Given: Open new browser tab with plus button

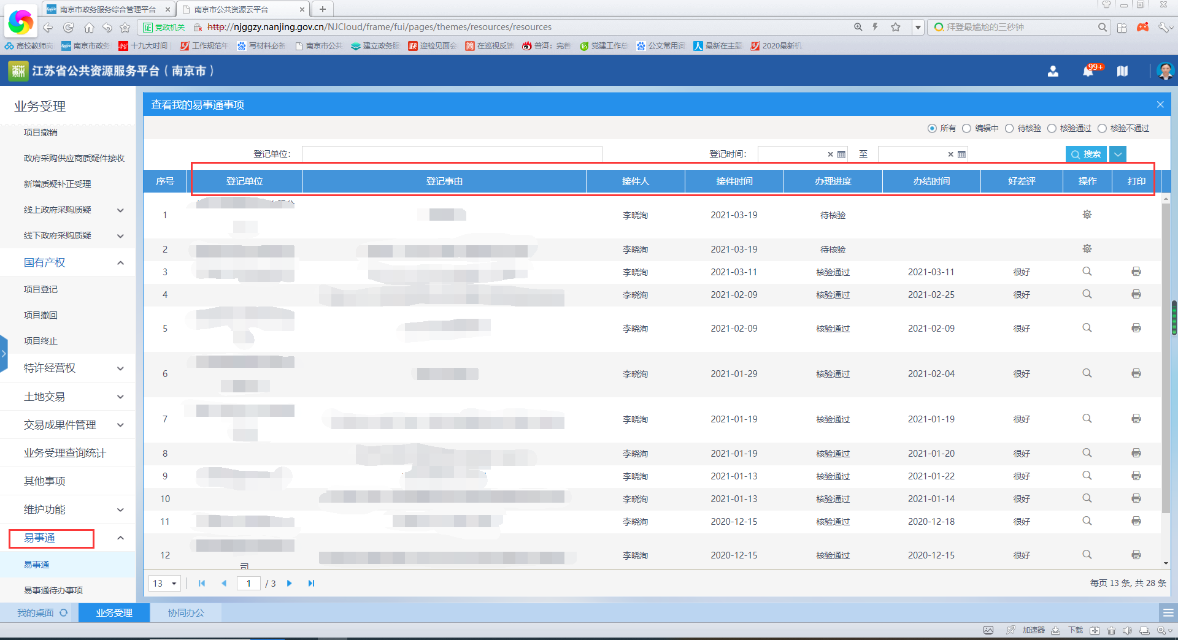Looking at the screenshot, I should [x=322, y=9].
